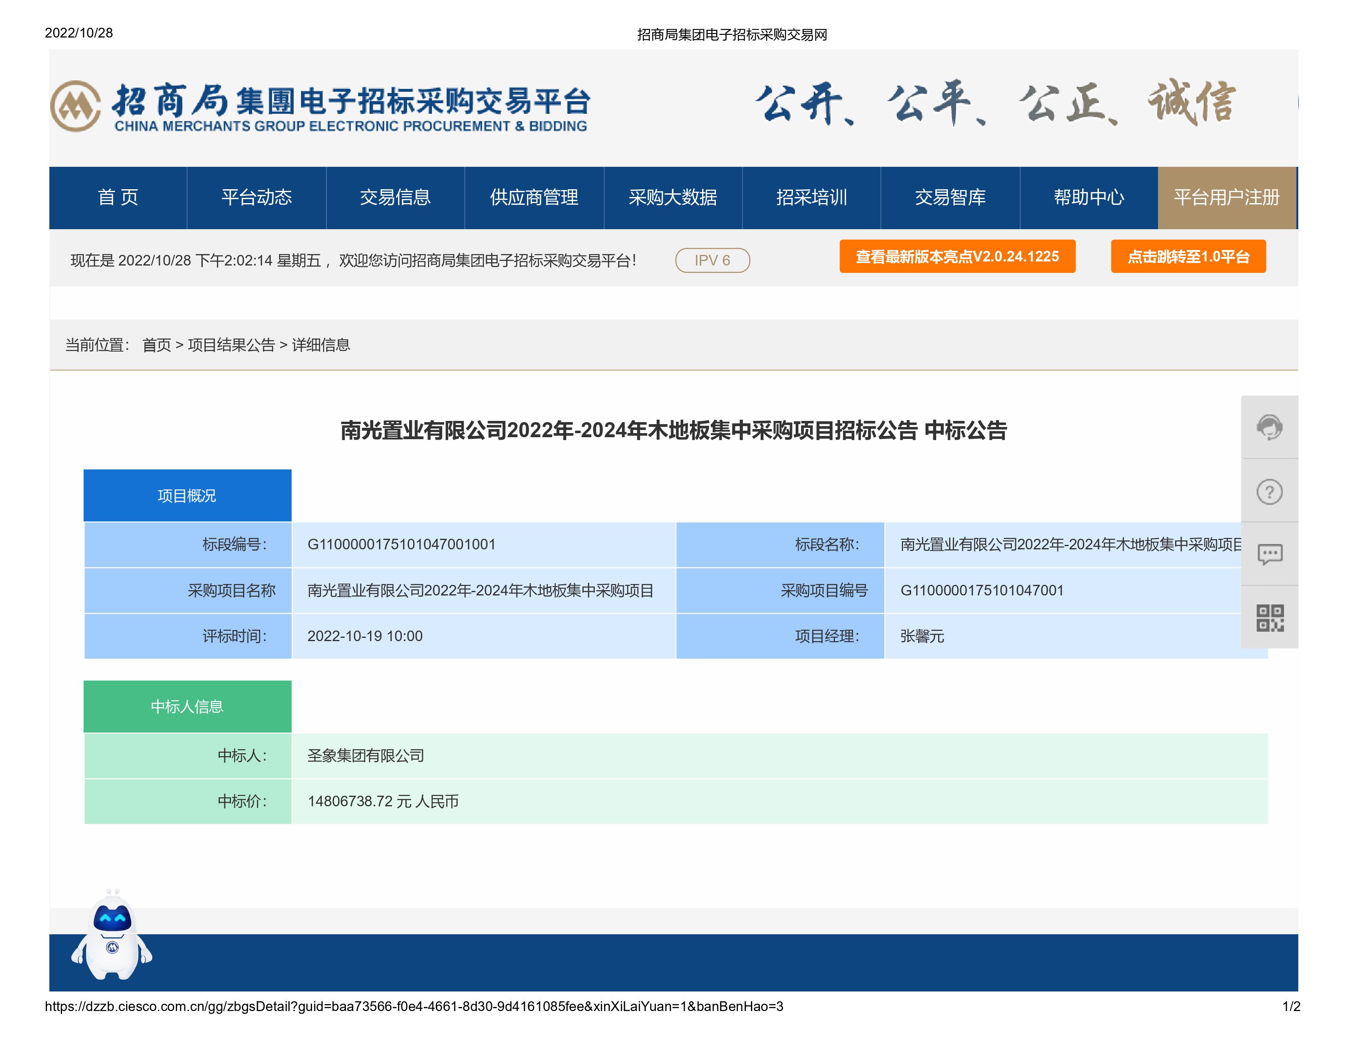Open the 供应商管理 menu item
Screen dimensions: 1346x1040
[x=534, y=197]
